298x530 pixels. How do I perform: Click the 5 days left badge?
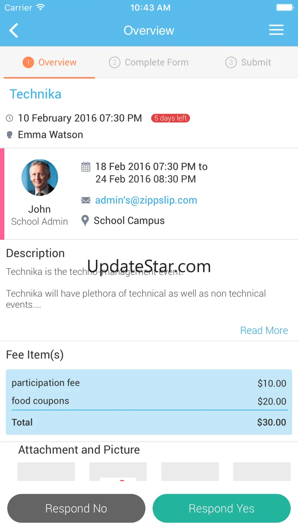coord(170,118)
